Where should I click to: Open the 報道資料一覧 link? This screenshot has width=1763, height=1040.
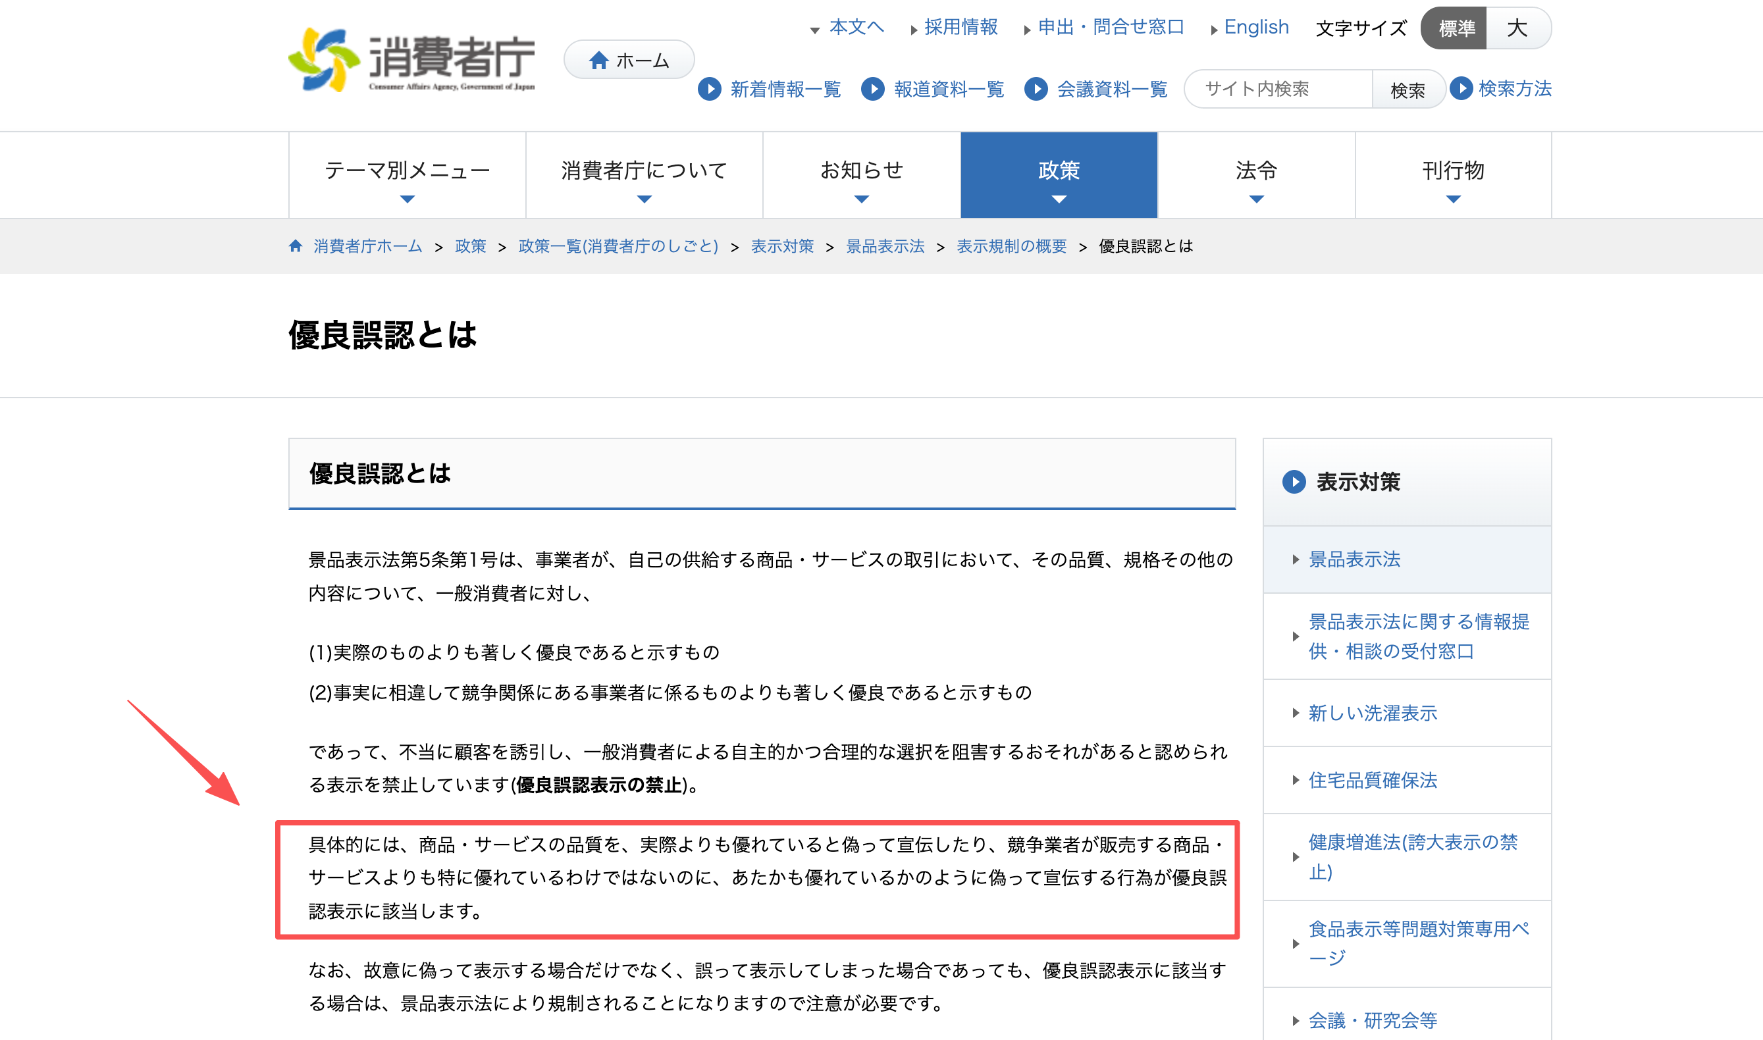pos(949,89)
